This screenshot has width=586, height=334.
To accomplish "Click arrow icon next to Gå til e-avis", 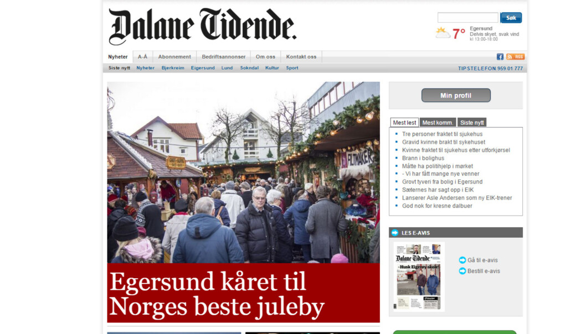I will tap(462, 260).
